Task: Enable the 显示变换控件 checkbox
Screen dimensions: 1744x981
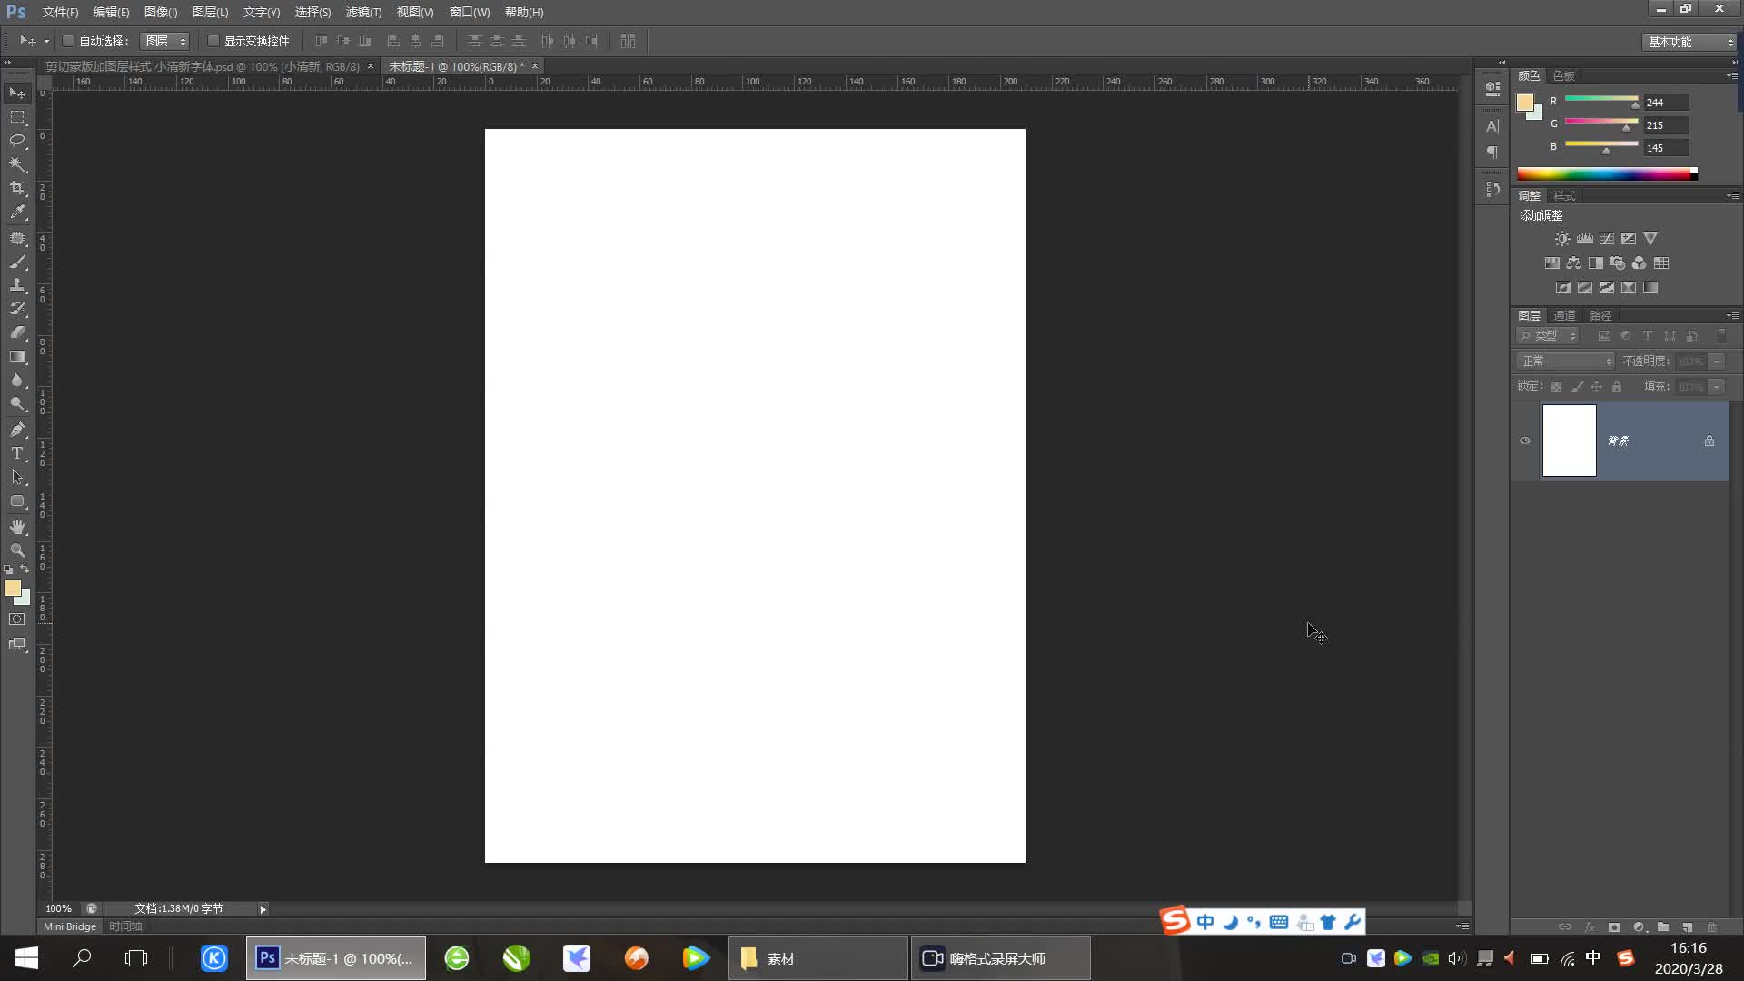Action: tap(213, 41)
